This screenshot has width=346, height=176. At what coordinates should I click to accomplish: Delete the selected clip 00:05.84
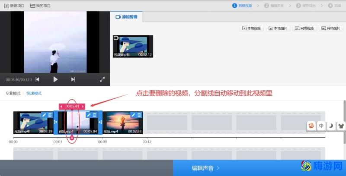pyautogui.click(x=95, y=115)
